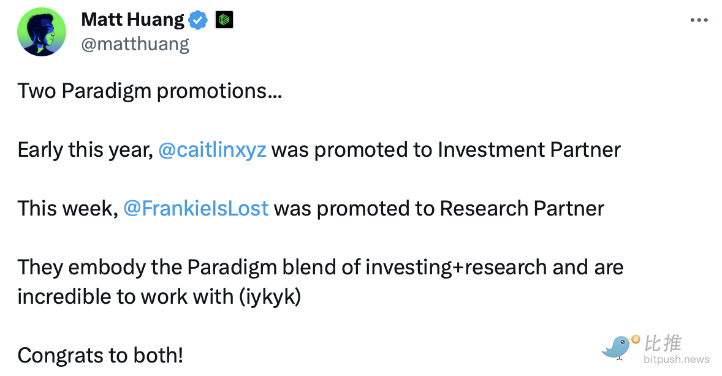722x376 pixels.
Task: Click the words "Investment Partner"
Action: click(529, 150)
